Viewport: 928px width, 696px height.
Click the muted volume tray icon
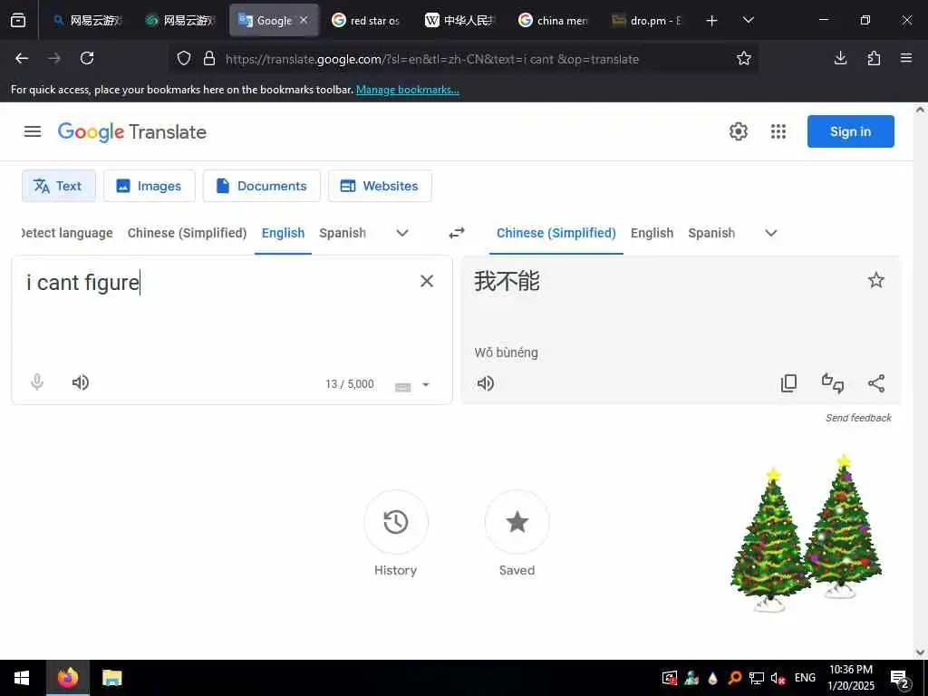pyautogui.click(x=778, y=678)
